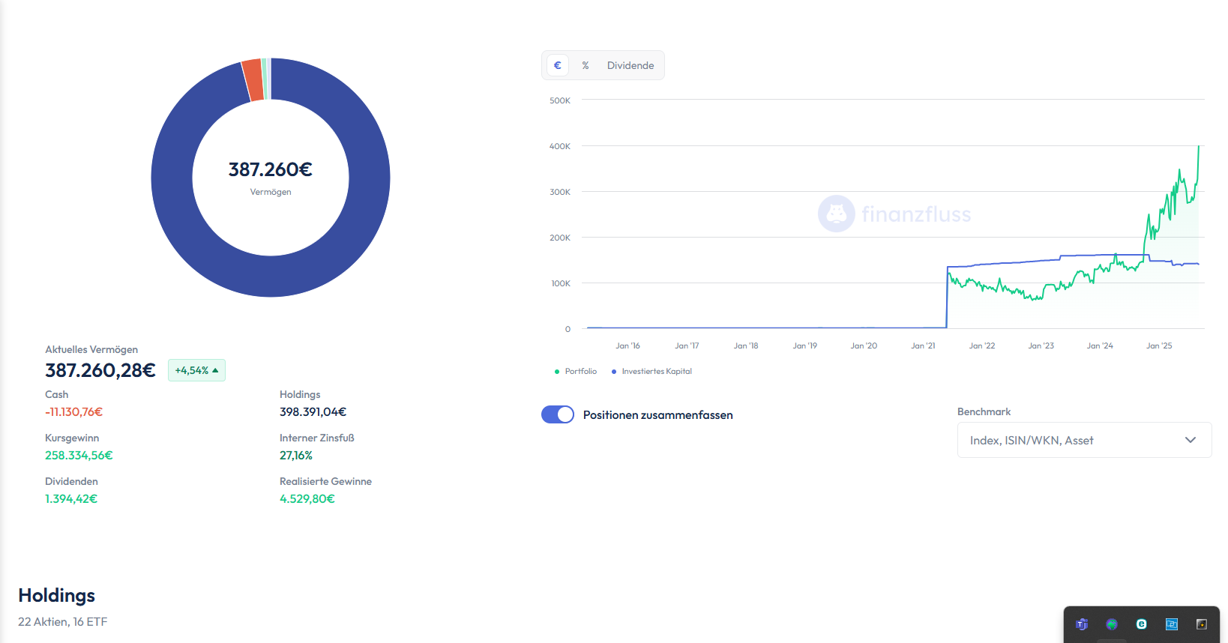Click the globe icon in the tray
Screen dimensions: 1228x643
tap(1112, 624)
